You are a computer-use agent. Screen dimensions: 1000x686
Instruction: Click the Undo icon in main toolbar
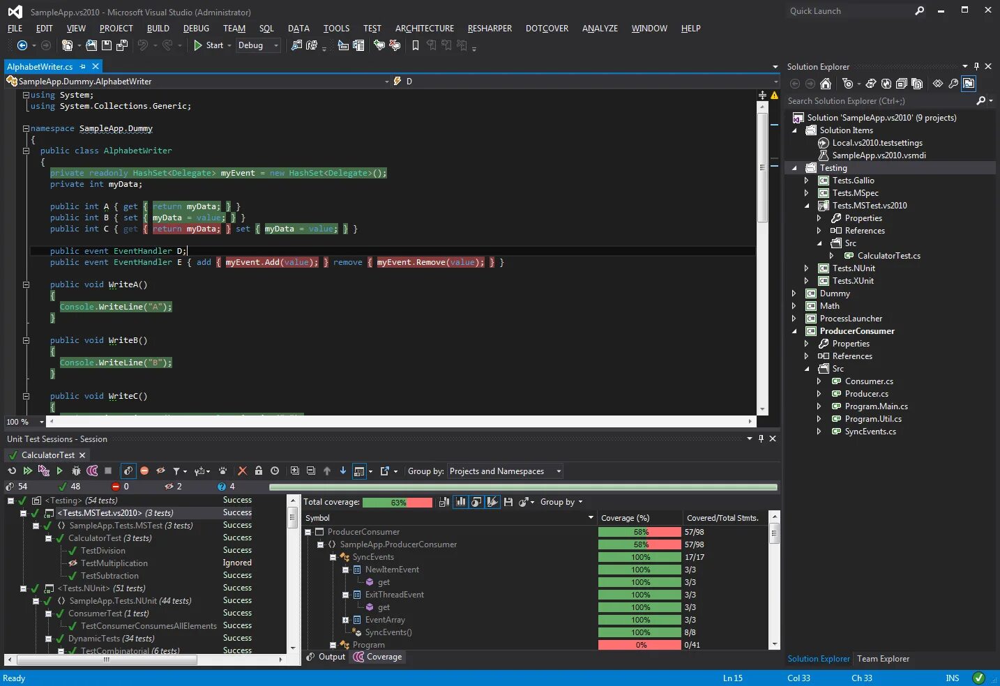pos(143,45)
